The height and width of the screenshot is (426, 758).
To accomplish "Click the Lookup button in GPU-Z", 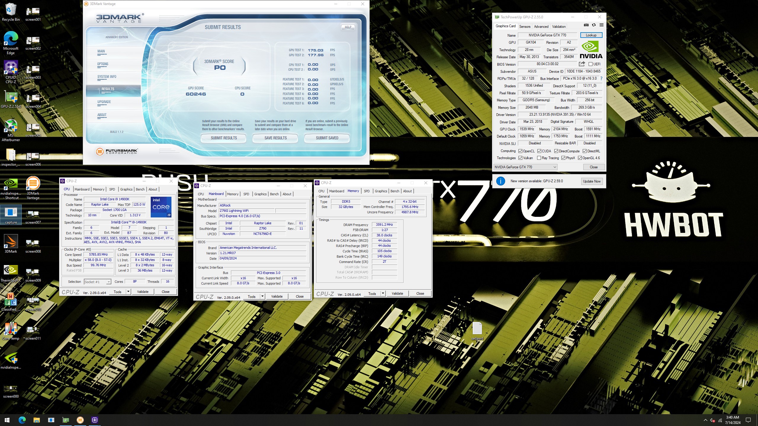I will [x=591, y=35].
